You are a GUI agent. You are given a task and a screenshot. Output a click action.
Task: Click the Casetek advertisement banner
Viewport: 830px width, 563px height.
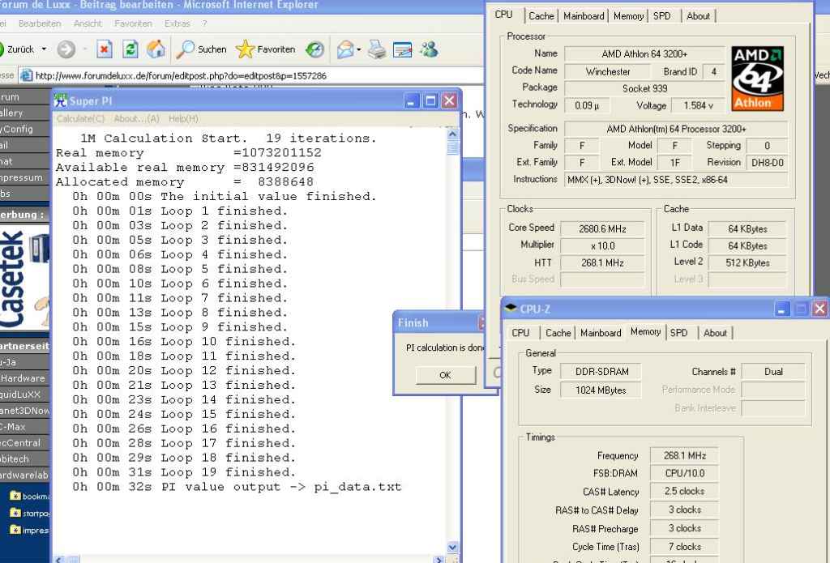(24, 279)
